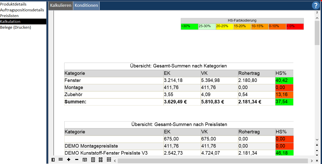Image resolution: width=322 pixels, height=164 pixels.
Task: Open Belege (Drucken) in the sidebar
Action: point(16,27)
